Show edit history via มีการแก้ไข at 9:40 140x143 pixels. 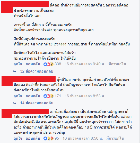tap(117, 64)
